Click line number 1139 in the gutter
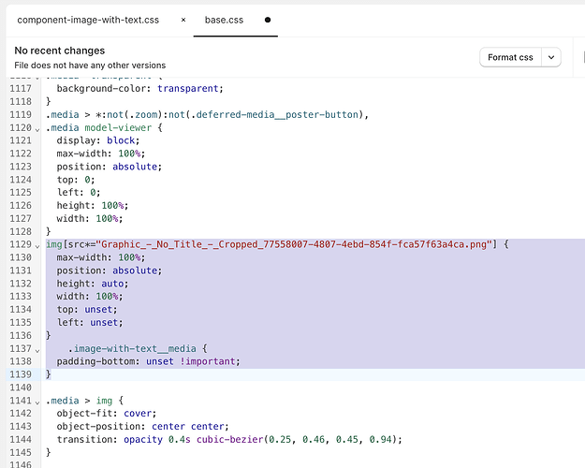 (17, 374)
